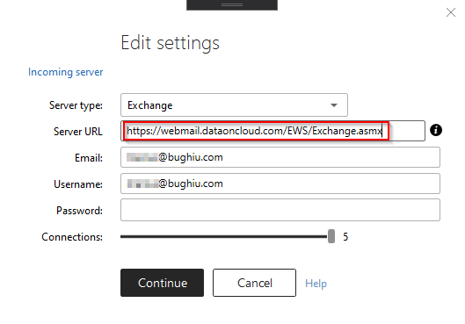Click the Continue button
Image resolution: width=465 pixels, height=324 pixels.
point(163,283)
